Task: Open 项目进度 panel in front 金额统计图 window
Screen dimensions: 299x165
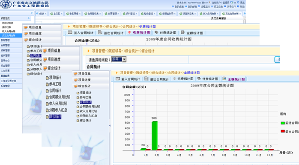Action: tap(91, 80)
